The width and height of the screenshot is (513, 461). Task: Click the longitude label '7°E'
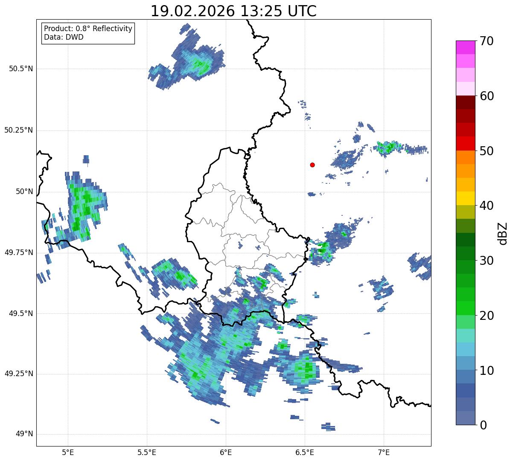[384, 453]
